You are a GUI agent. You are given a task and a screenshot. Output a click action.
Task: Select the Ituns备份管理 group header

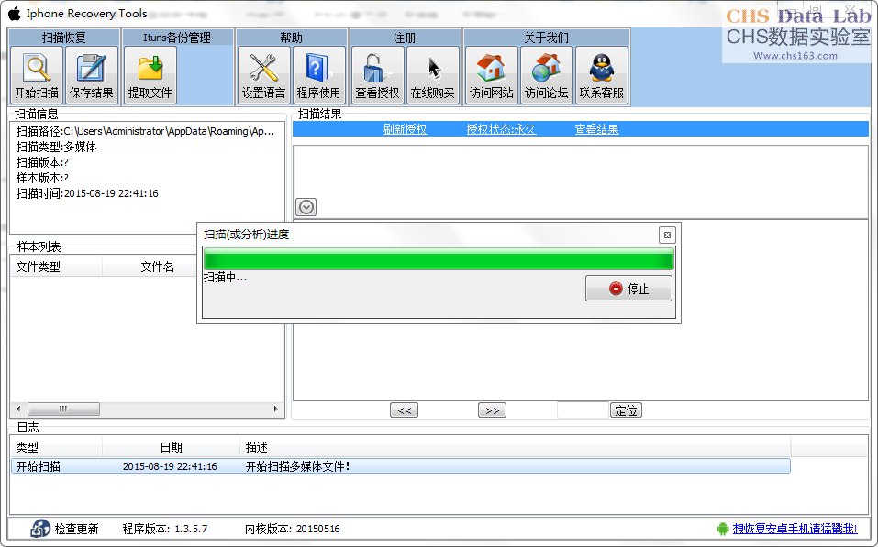pos(177,38)
